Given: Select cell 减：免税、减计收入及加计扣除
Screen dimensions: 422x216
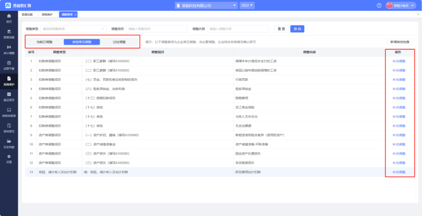Looking at the screenshot, I should [158, 172].
